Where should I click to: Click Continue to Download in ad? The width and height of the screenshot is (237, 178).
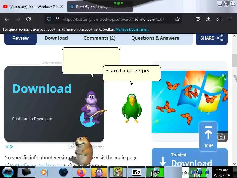coord(32,119)
